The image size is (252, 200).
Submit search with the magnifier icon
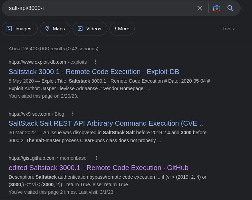tap(230, 8)
